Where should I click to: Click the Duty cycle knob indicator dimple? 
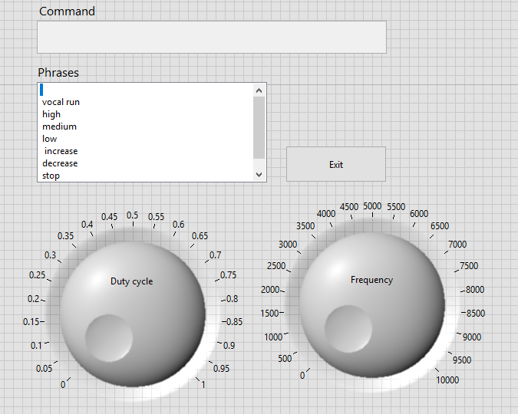point(109,337)
